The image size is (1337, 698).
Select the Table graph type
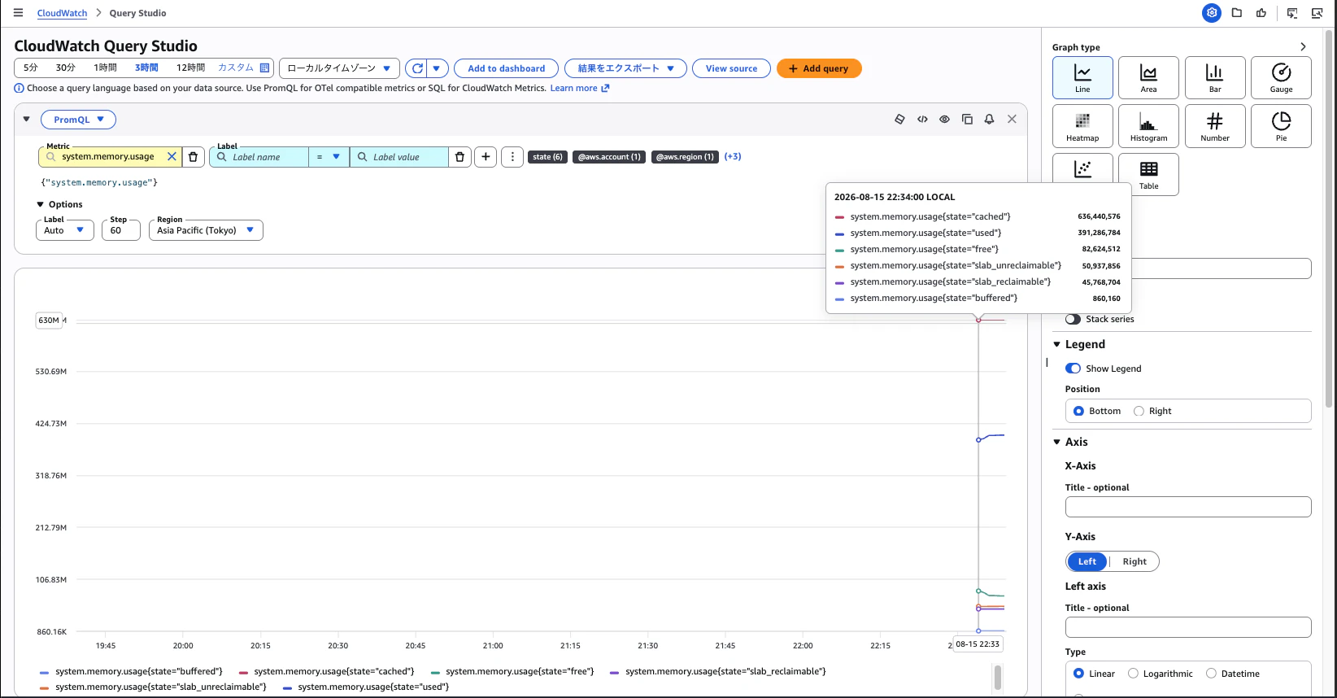(x=1148, y=174)
